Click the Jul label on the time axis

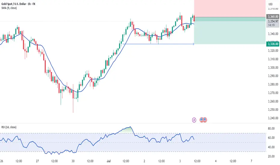click(x=108, y=161)
